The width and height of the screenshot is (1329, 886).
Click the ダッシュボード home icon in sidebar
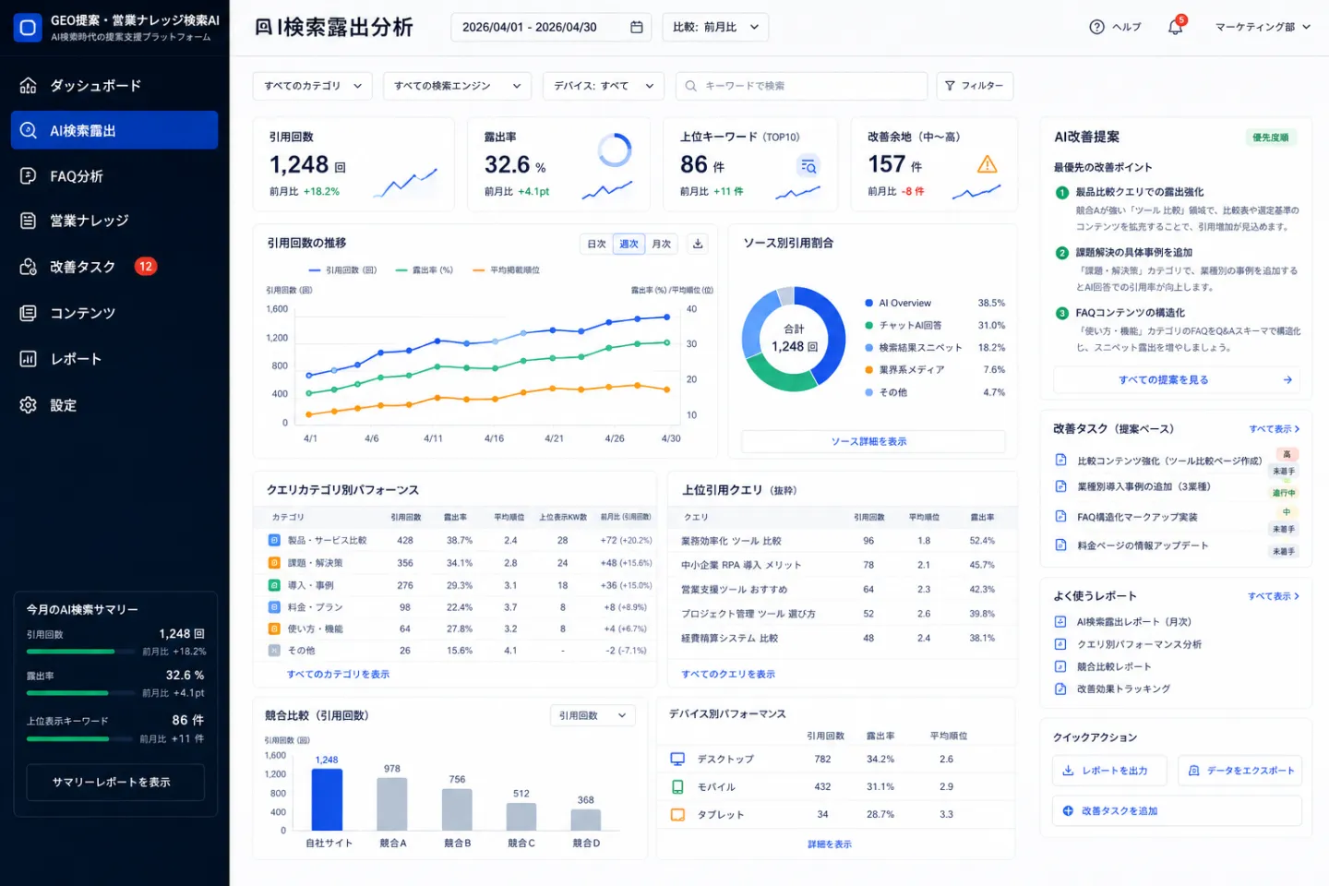point(29,86)
